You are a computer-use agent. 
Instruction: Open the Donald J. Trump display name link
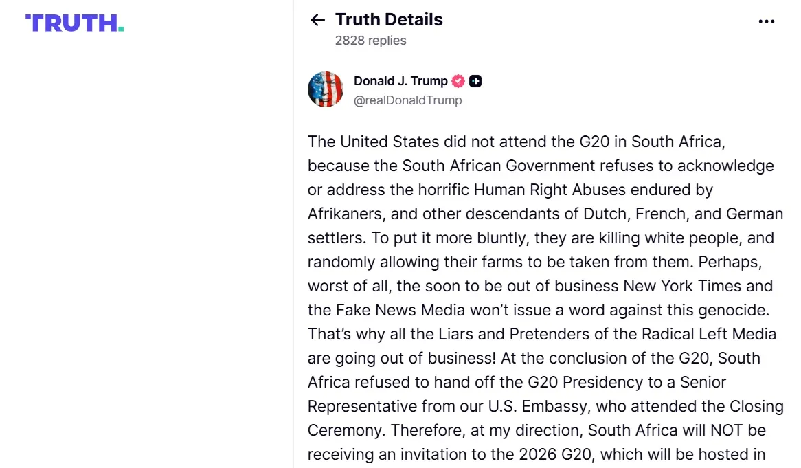point(400,81)
